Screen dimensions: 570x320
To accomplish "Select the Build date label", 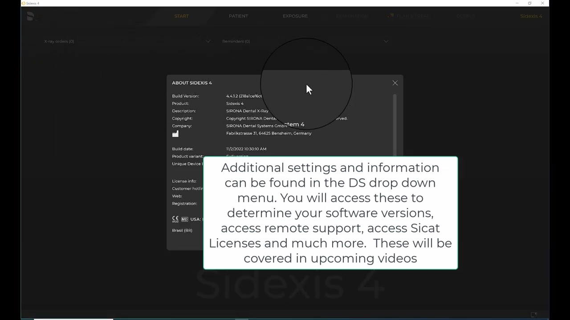I will pyautogui.click(x=183, y=149).
